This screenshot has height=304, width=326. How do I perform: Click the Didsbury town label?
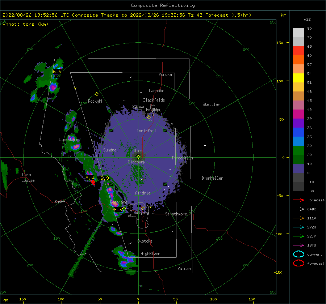click(137, 162)
